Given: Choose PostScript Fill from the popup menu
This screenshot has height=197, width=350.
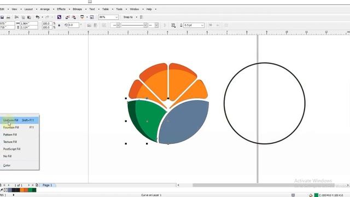Looking at the screenshot, I should pyautogui.click(x=20, y=149).
